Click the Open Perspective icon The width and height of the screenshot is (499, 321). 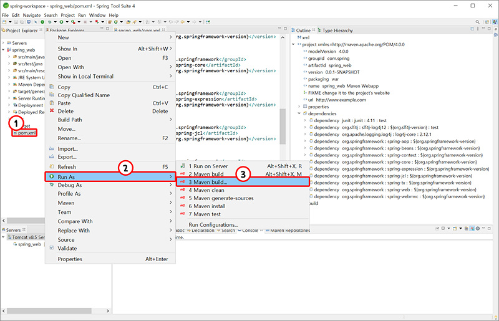coord(487,22)
